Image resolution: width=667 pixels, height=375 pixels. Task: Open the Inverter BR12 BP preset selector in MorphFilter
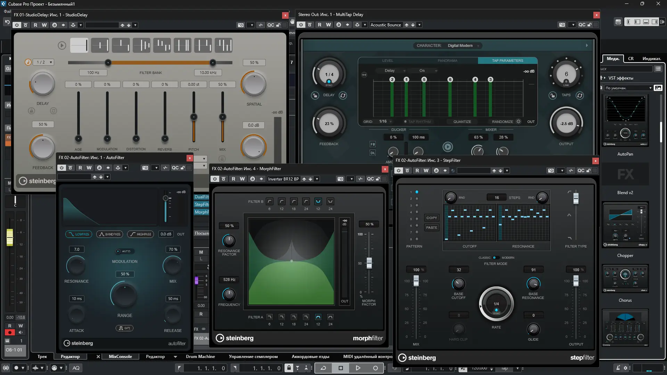click(283, 179)
